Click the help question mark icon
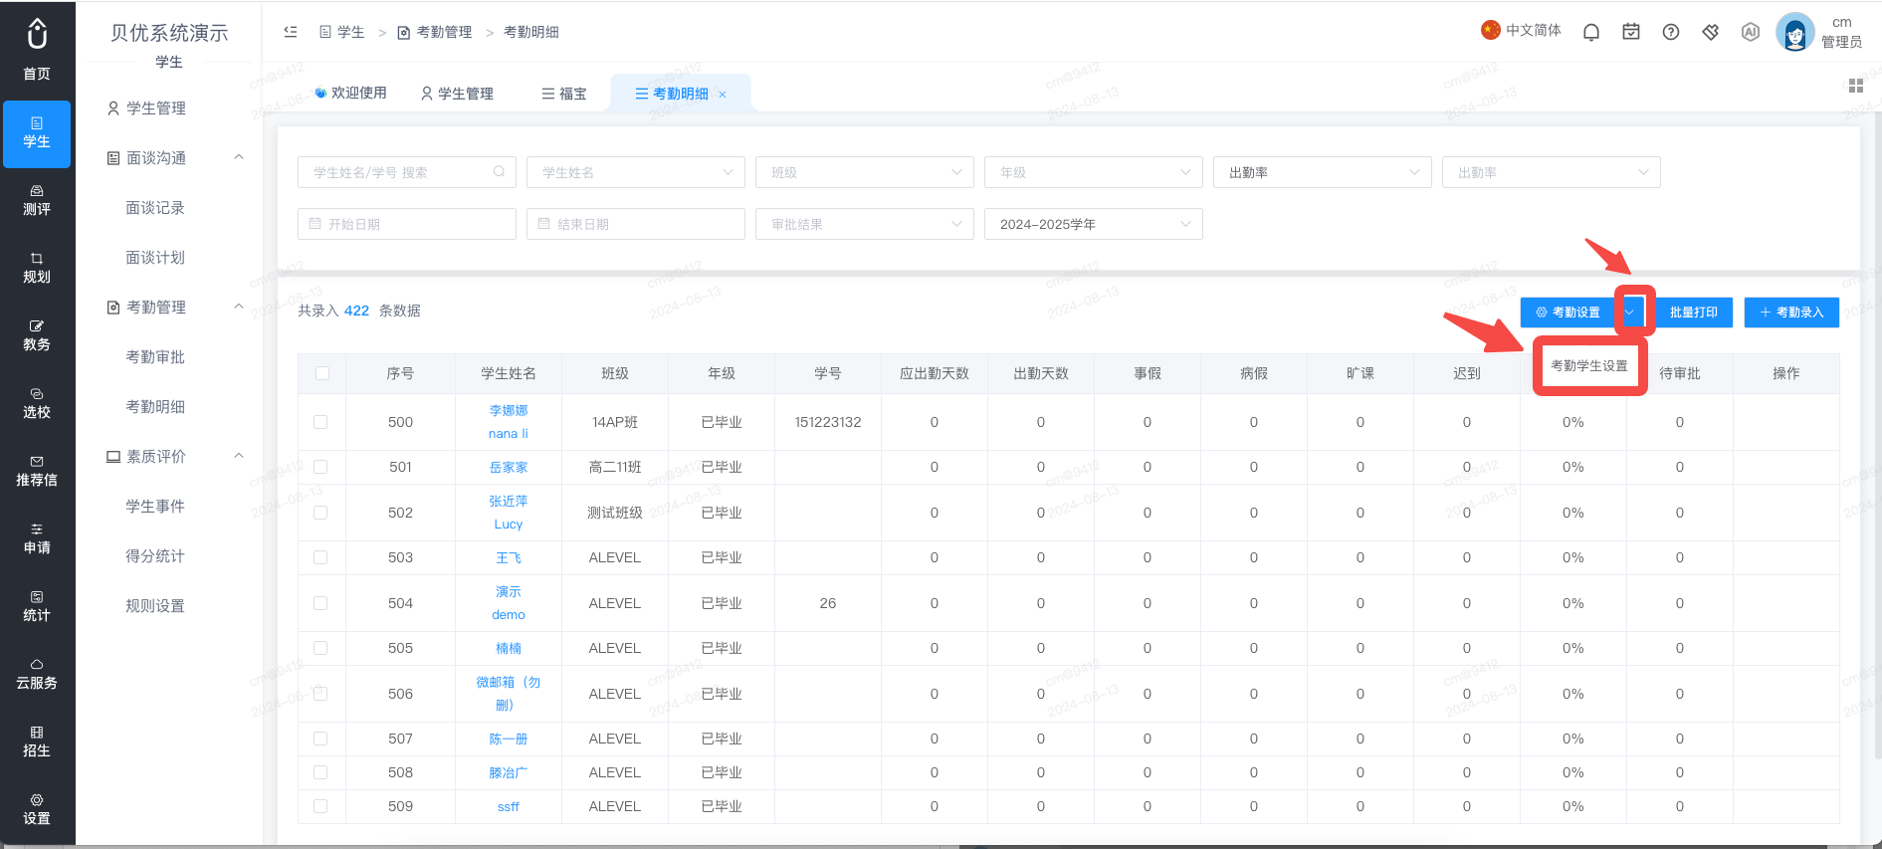This screenshot has height=849, width=1882. [1671, 32]
